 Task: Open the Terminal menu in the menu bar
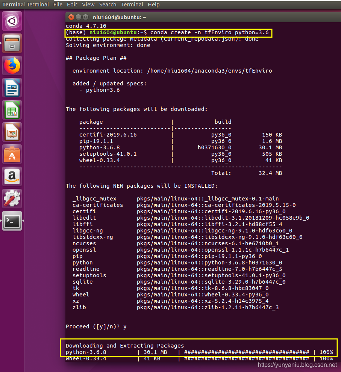[132, 5]
